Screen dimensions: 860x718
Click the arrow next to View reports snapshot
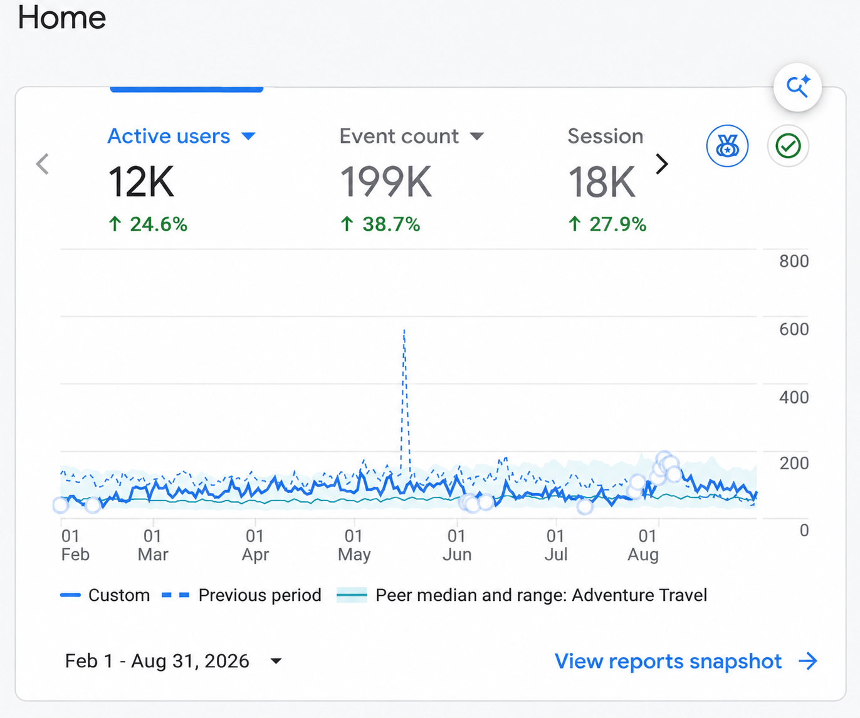pos(808,661)
